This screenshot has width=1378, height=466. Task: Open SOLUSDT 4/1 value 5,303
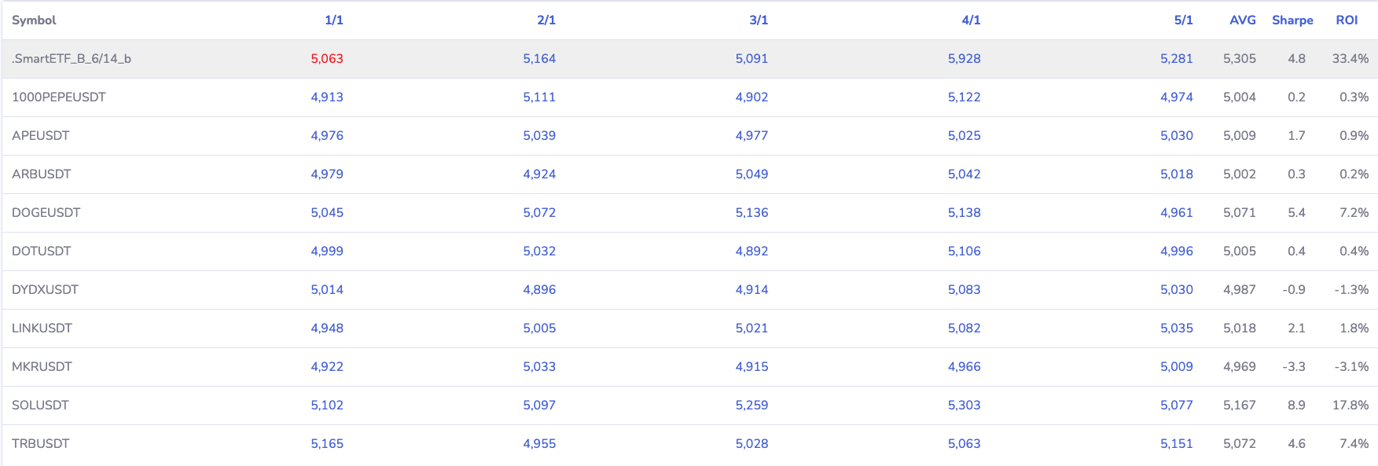[x=964, y=405]
